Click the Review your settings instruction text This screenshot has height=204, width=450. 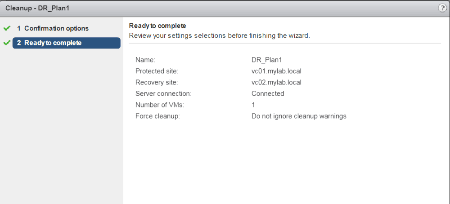[x=219, y=35]
